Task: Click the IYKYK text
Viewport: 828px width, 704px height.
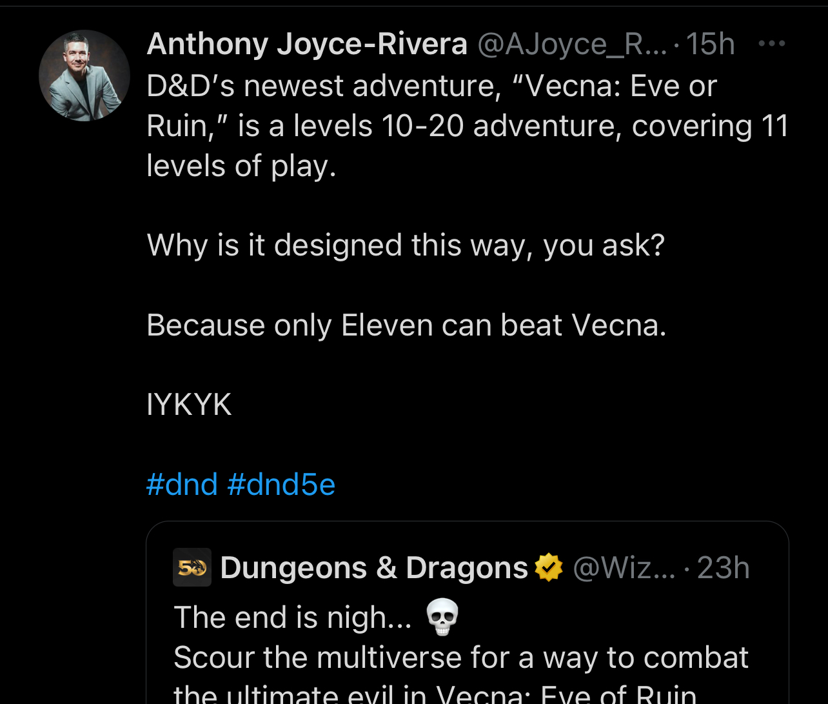Action: [x=189, y=405]
